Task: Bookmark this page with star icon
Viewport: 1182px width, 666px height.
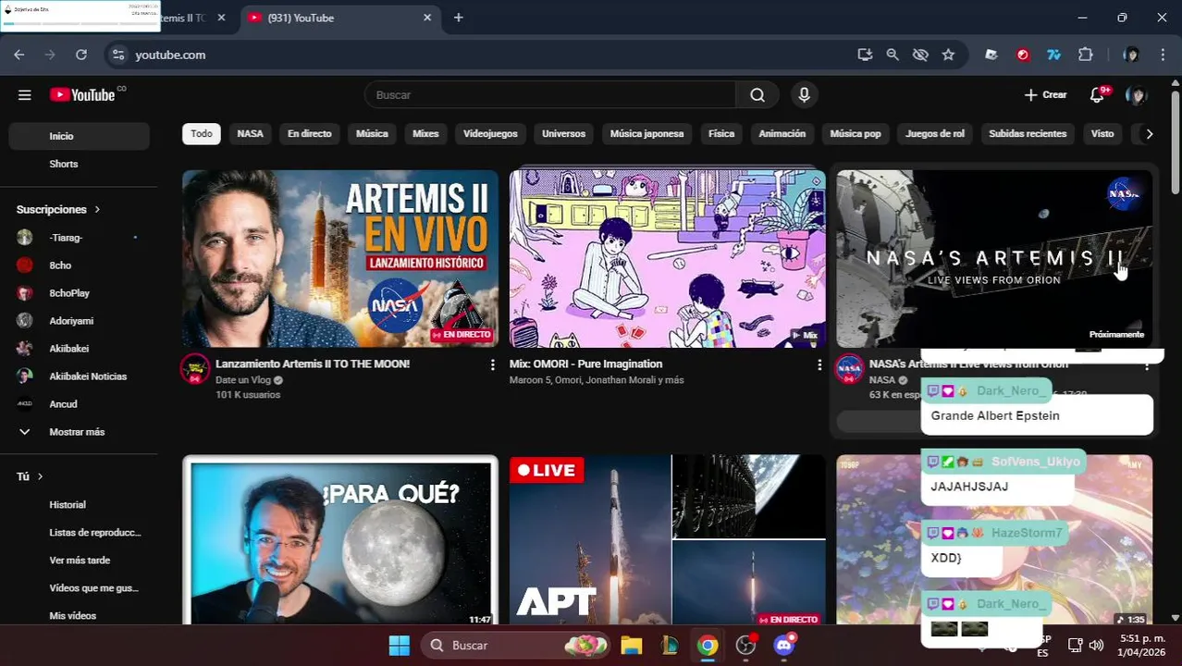Action: 948,55
